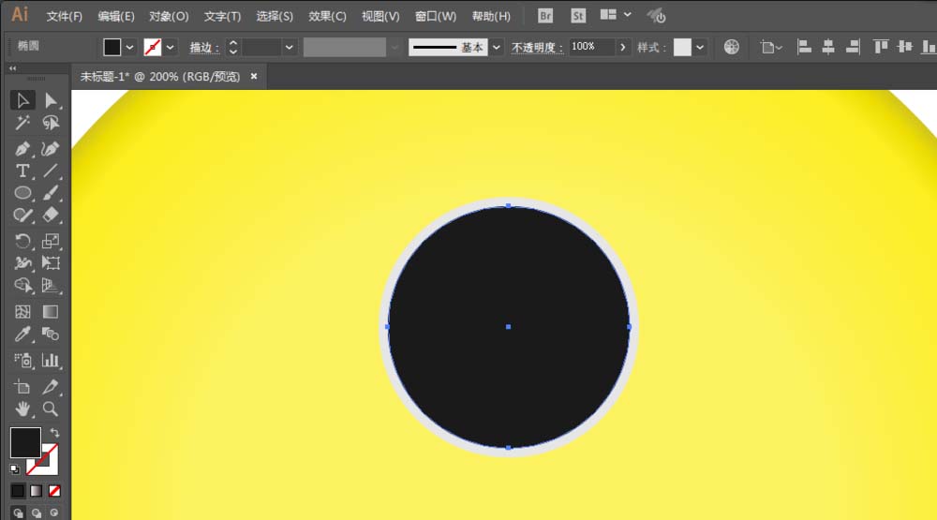This screenshot has height=520, width=937.
Task: Select the Shape Builder tool
Action: pyautogui.click(x=22, y=286)
